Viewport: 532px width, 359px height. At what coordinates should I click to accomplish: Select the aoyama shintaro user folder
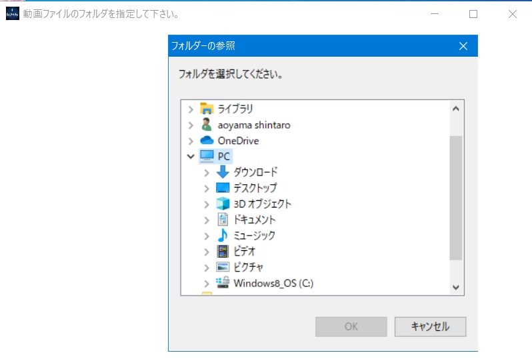pos(253,125)
